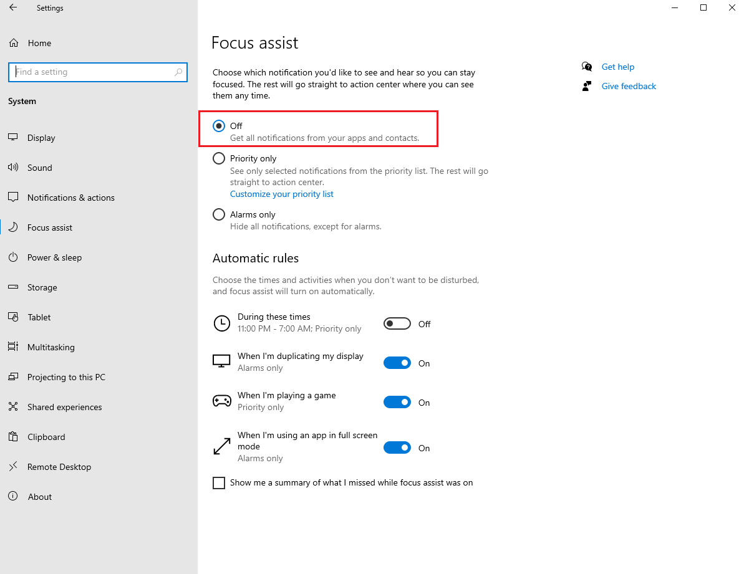Click the Notifications & actions icon
Screen dimensions: 744x574
[13, 197]
